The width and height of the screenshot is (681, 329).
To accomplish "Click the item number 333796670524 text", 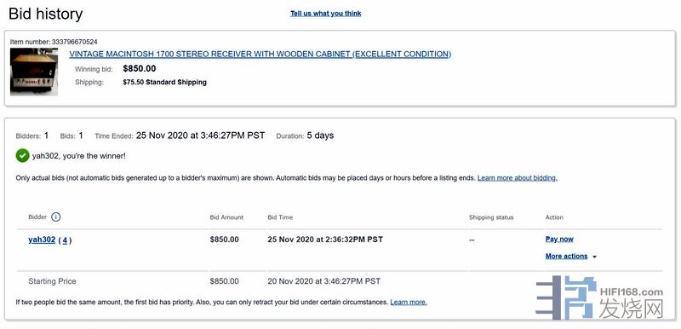I will coord(74,42).
